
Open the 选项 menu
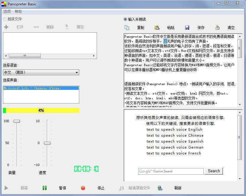click(7, 12)
